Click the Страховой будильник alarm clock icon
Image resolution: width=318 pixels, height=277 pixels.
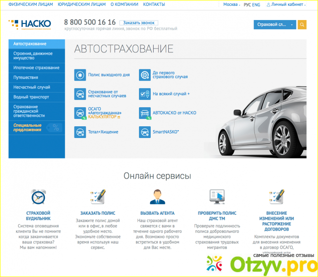tap(38, 197)
